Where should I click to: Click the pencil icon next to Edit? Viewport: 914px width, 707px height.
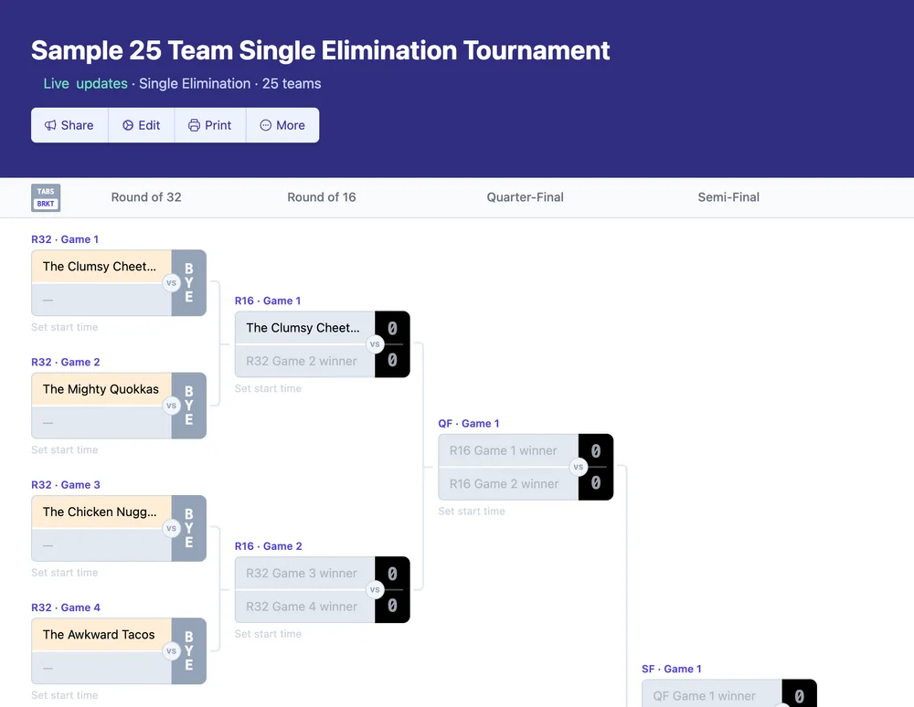coord(127,125)
